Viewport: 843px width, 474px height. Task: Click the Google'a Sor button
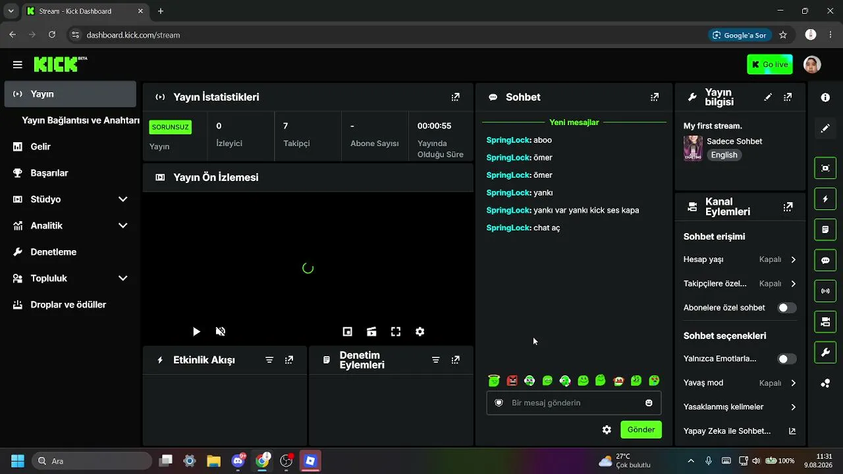pyautogui.click(x=740, y=35)
